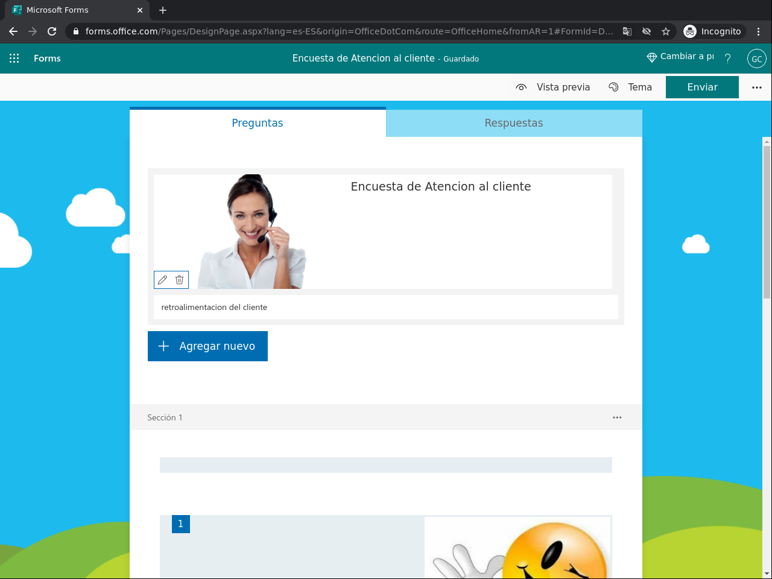The image size is (772, 579).
Task: Reload the current page
Action: pyautogui.click(x=52, y=31)
